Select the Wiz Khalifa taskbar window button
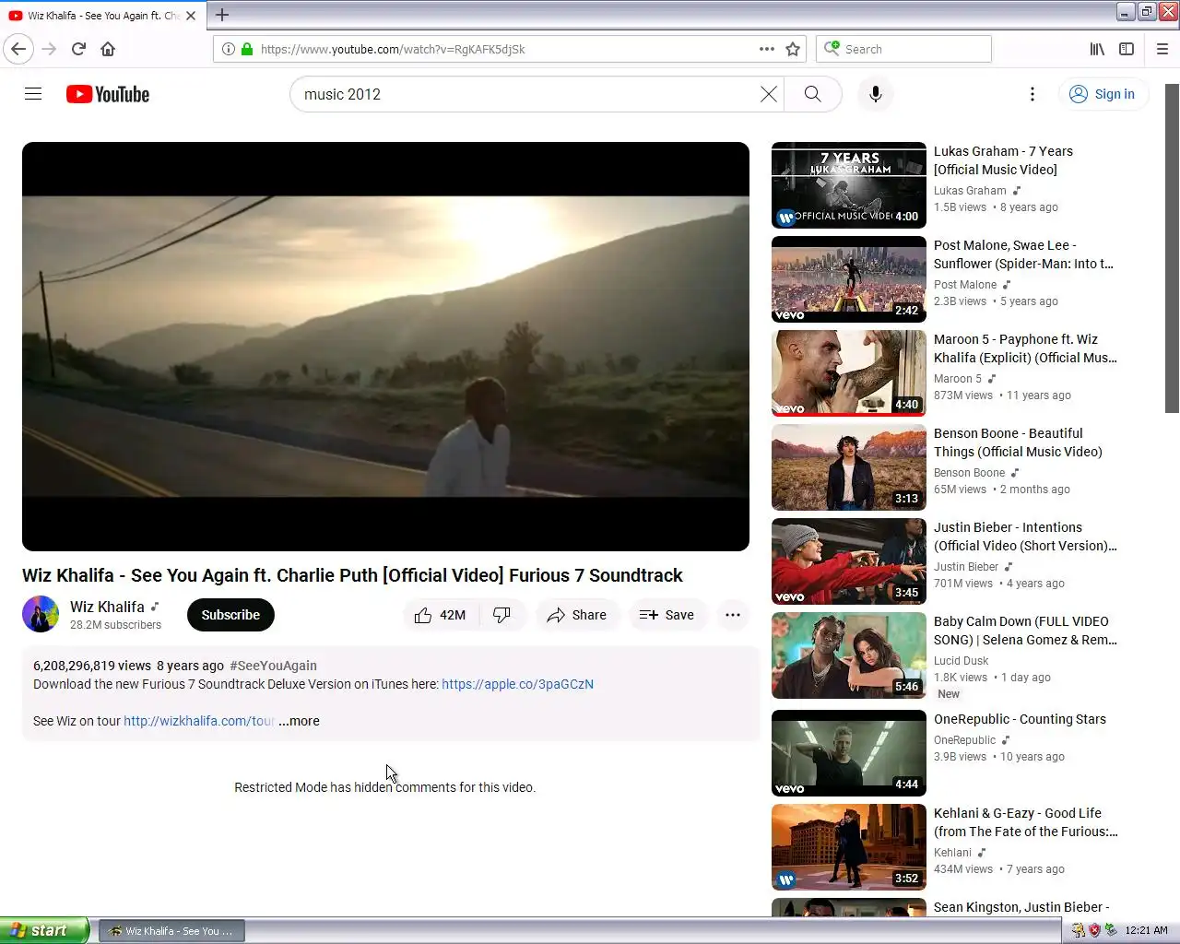This screenshot has height=944, width=1180. pyautogui.click(x=171, y=931)
